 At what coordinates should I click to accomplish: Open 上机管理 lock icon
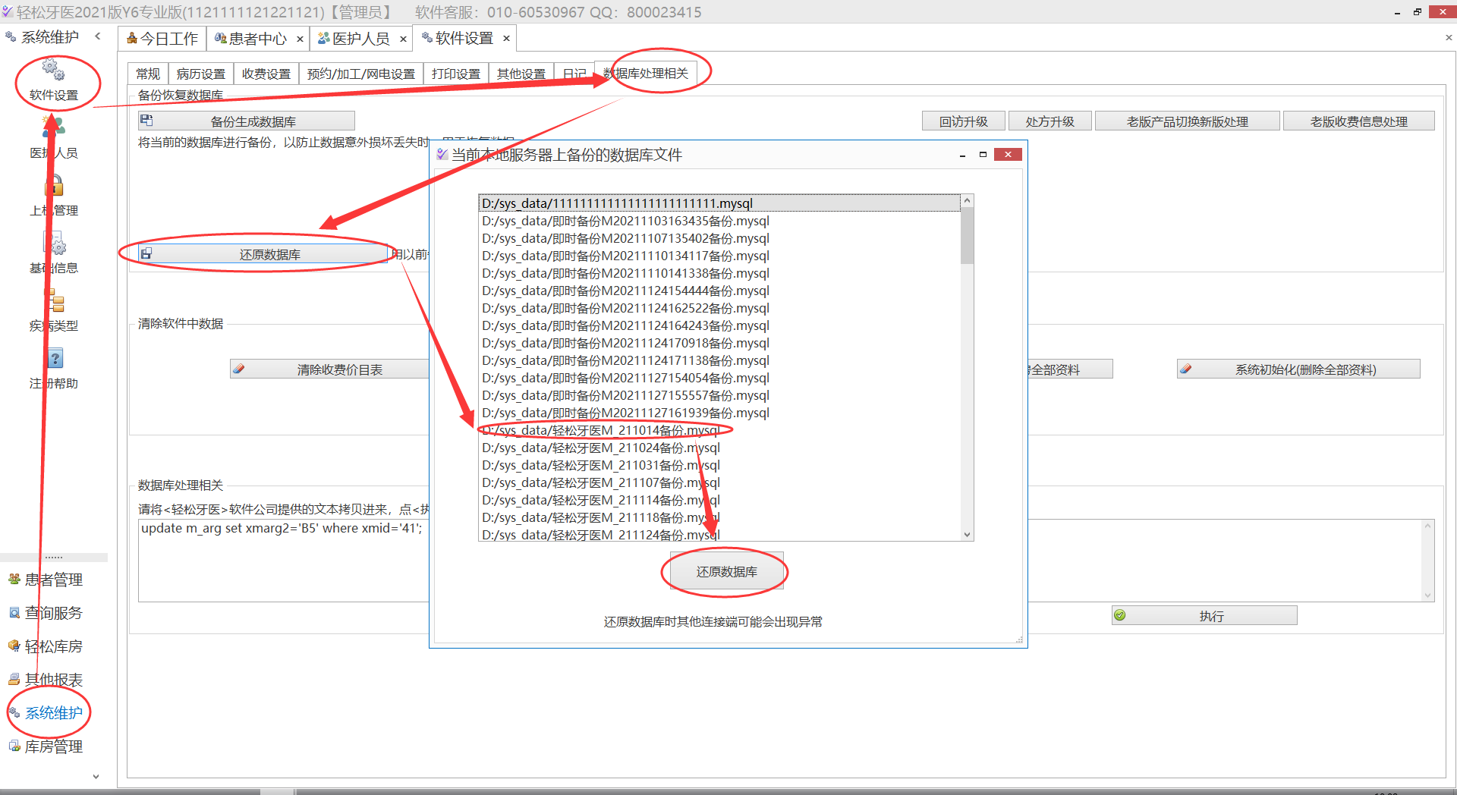coord(53,187)
